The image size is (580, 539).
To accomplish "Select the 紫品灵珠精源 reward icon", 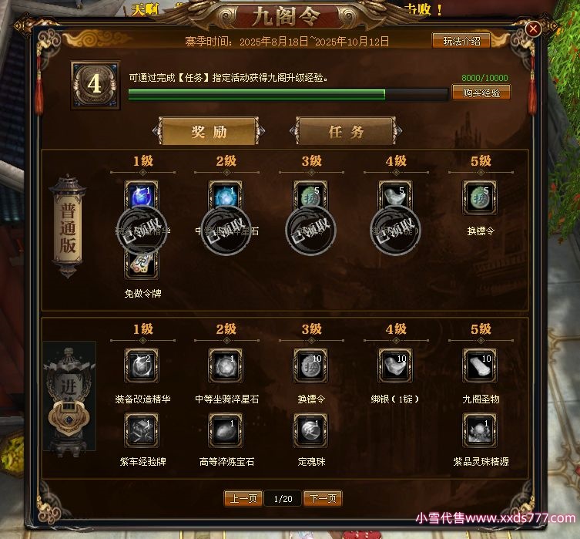I will click(480, 430).
